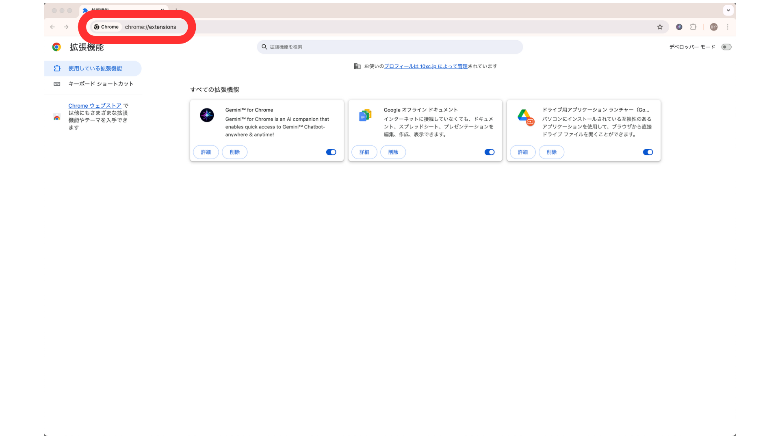Click the chrome://extensions address text
The image size is (780, 439).
(x=151, y=27)
